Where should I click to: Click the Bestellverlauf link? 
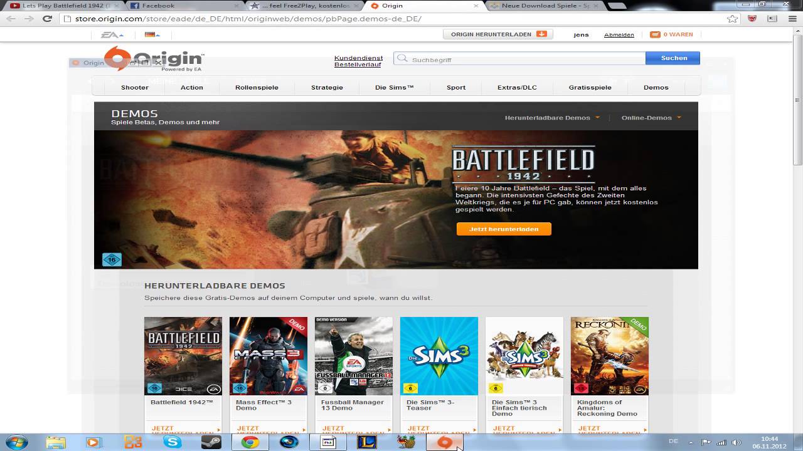358,65
